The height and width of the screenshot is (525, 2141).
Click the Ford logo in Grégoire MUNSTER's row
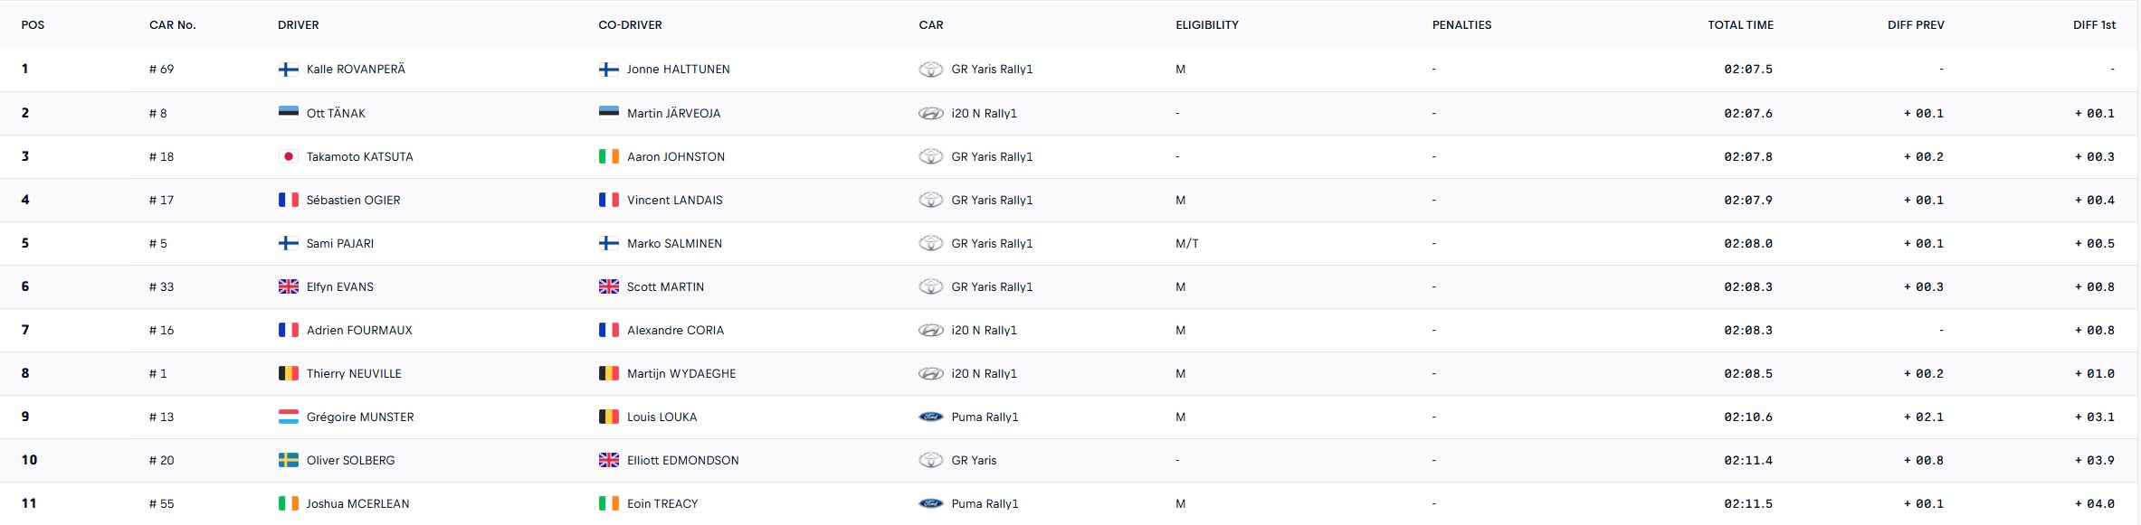930,417
